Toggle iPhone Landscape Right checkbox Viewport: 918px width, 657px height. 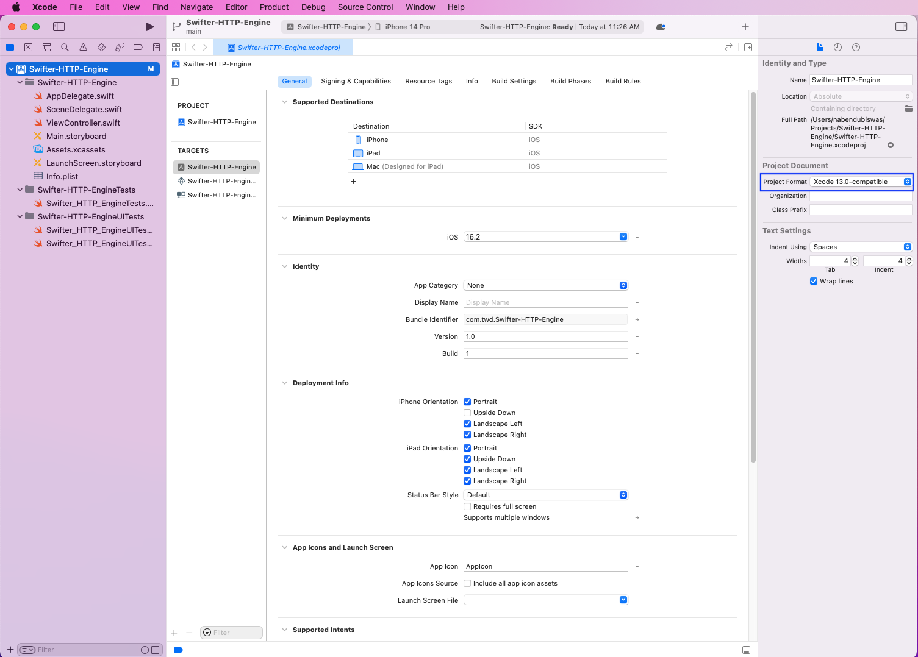[467, 435]
